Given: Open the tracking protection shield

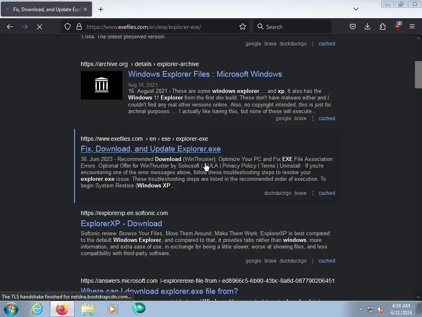Looking at the screenshot, I should pos(68,27).
